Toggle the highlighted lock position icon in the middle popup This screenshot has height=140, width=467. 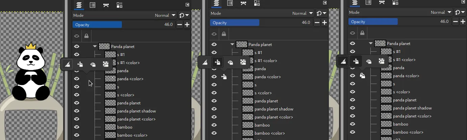[x=217, y=62]
